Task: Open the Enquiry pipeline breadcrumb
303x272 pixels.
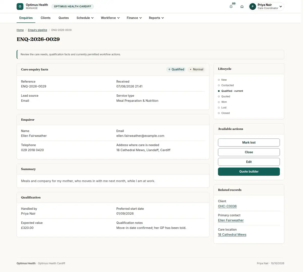Action: [x=37, y=30]
